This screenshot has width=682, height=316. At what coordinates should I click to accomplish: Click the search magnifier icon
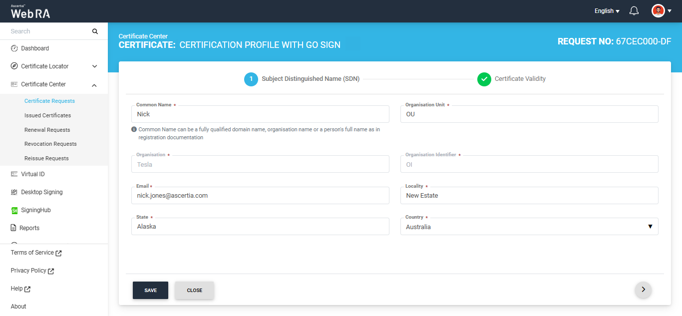[95, 31]
